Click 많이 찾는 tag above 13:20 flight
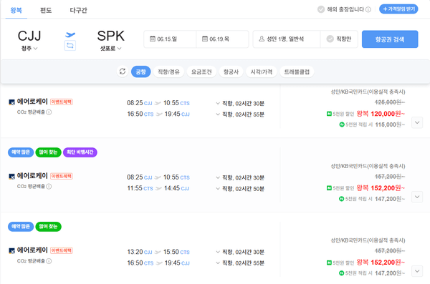Viewport: 430px width, 284px height. pos(48,227)
